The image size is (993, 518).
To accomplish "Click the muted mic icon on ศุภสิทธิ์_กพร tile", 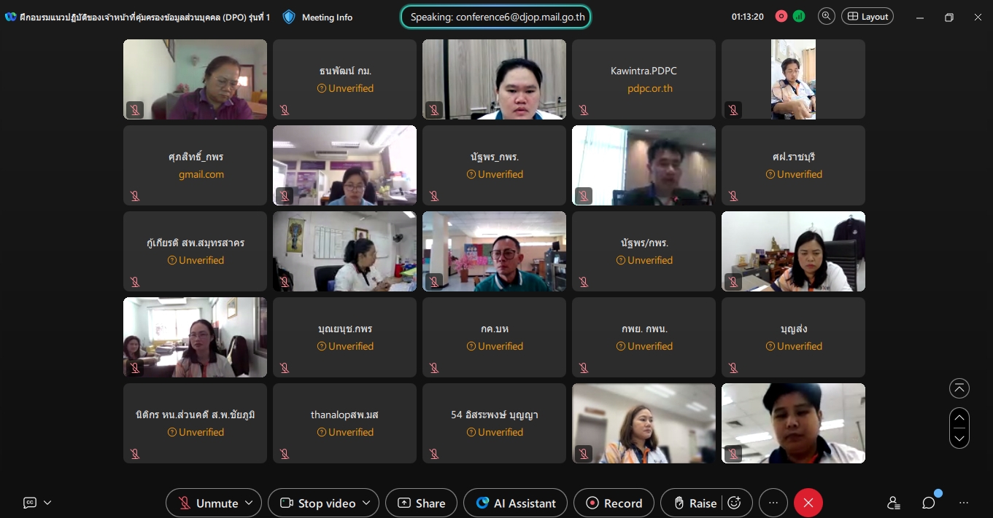I will click(x=135, y=196).
